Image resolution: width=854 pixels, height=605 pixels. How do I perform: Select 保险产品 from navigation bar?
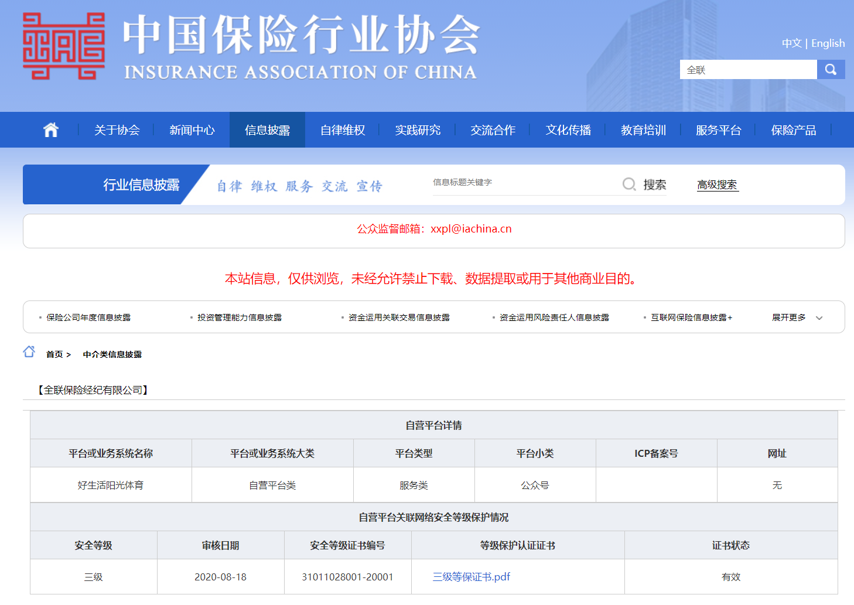click(793, 130)
